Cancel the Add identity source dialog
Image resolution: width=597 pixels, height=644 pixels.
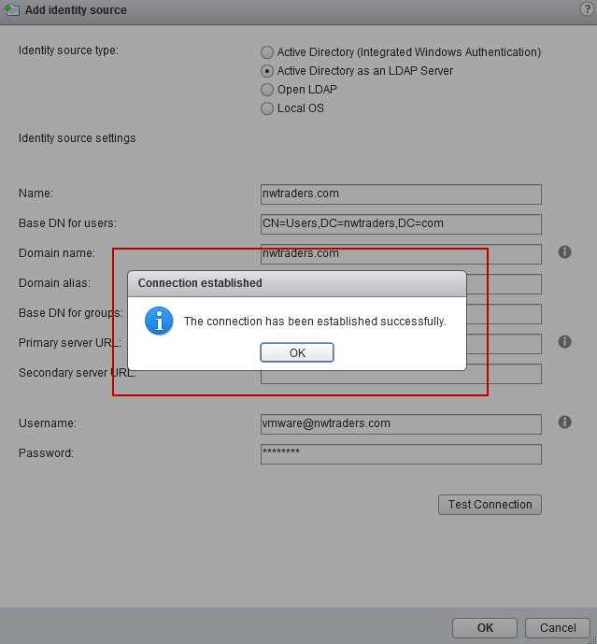[x=557, y=628]
